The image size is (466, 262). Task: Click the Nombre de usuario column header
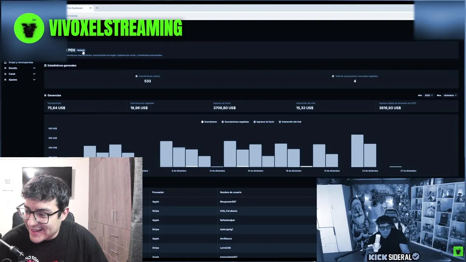[x=231, y=192]
